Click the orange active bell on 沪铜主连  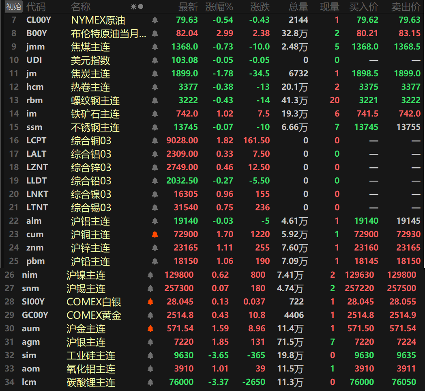tap(155, 234)
